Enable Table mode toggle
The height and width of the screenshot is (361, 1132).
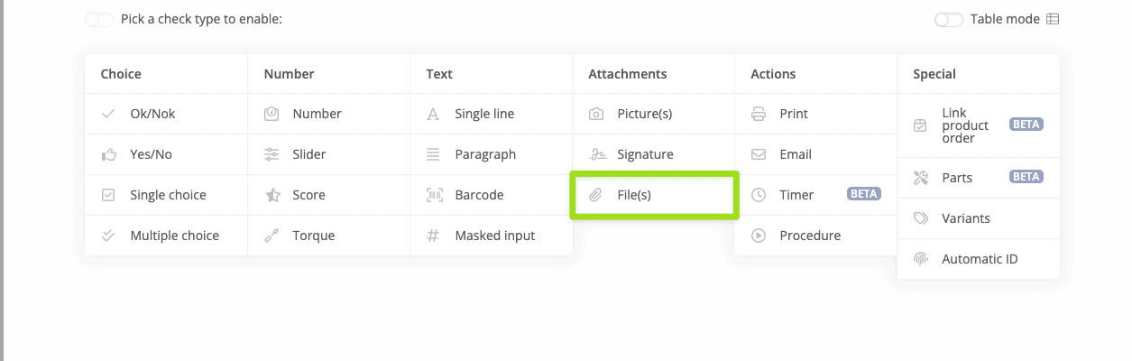(x=949, y=19)
